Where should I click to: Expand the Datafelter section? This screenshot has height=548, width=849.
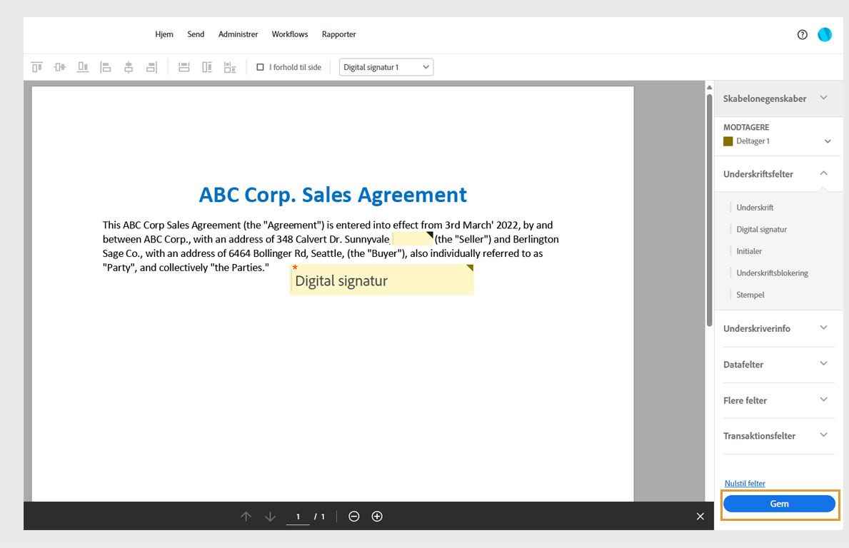tap(778, 365)
